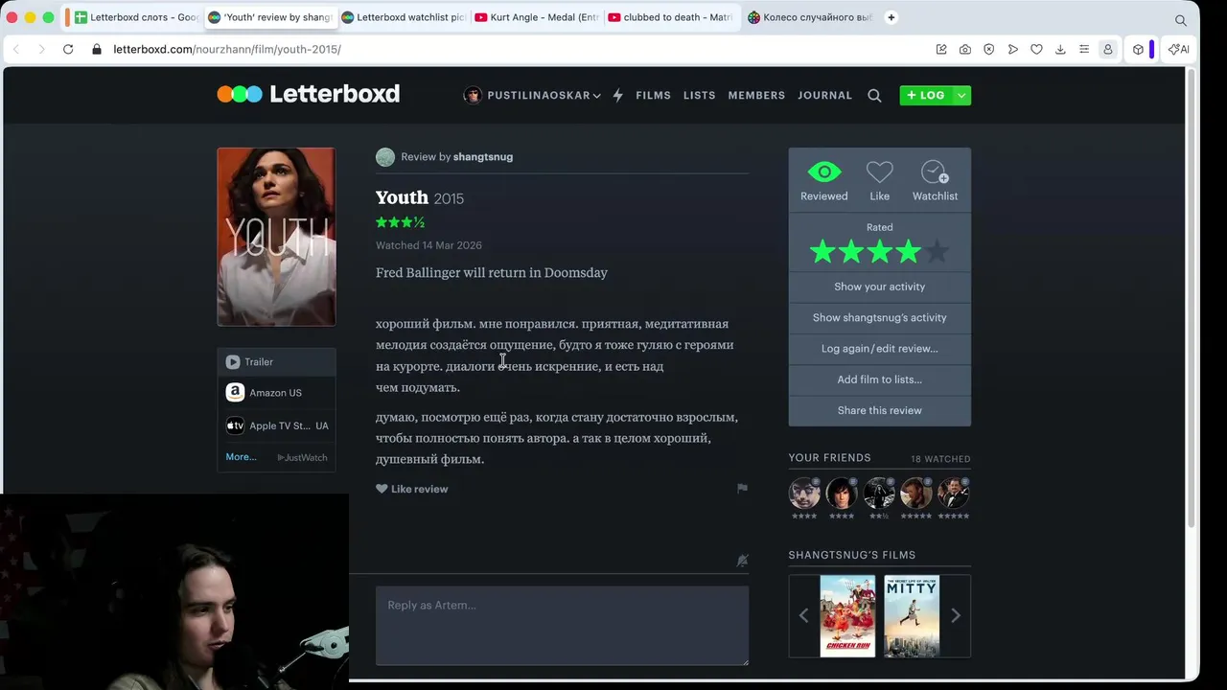Add page to bookmarks heart
Image resolution: width=1227 pixels, height=690 pixels.
[1036, 49]
